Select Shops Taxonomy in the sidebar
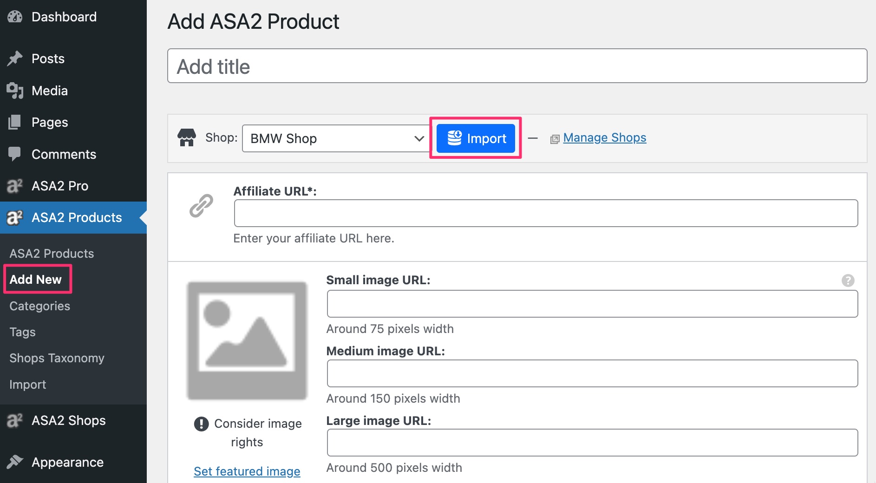Screen dimensions: 876x483 pos(56,358)
